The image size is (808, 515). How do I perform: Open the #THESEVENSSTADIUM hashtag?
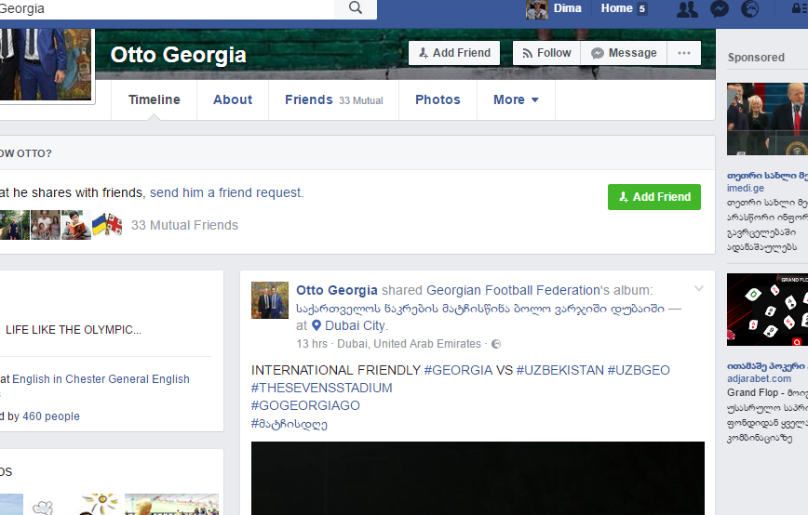(321, 388)
